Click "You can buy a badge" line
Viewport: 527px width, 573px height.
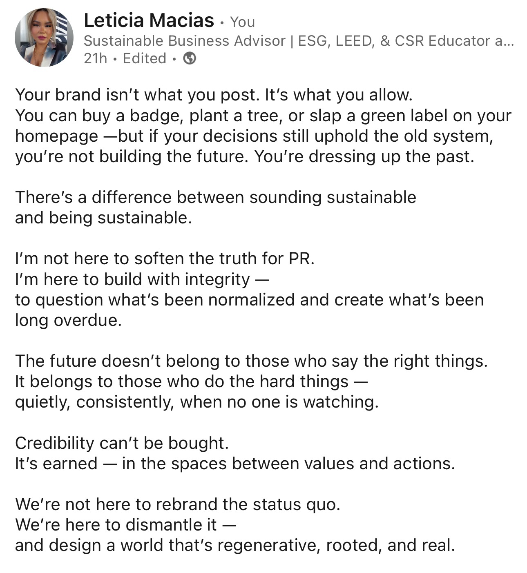click(263, 116)
